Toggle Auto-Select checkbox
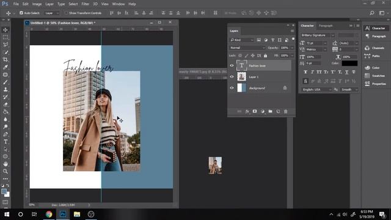The height and width of the screenshot is (220, 391). (21, 13)
